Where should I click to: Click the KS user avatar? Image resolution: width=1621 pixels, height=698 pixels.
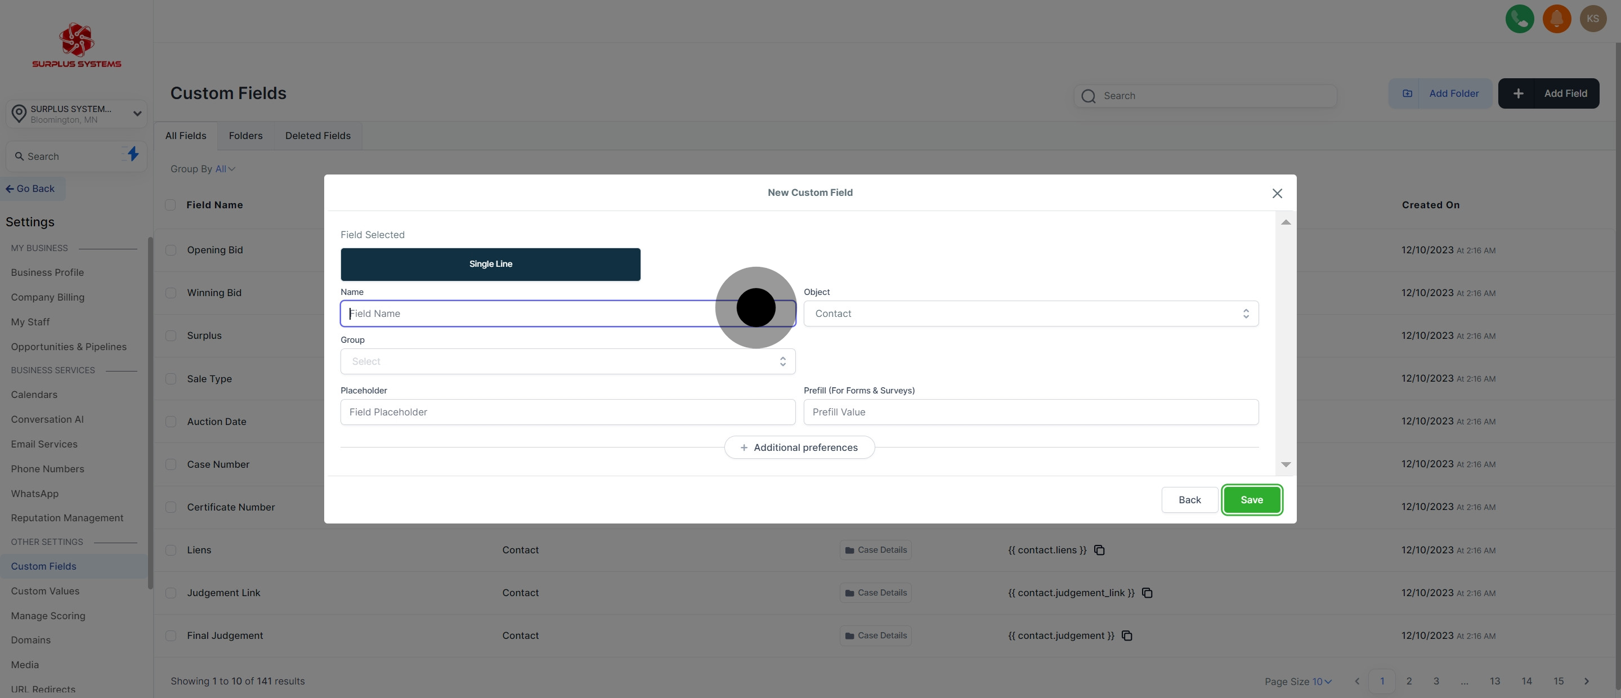pyautogui.click(x=1593, y=19)
